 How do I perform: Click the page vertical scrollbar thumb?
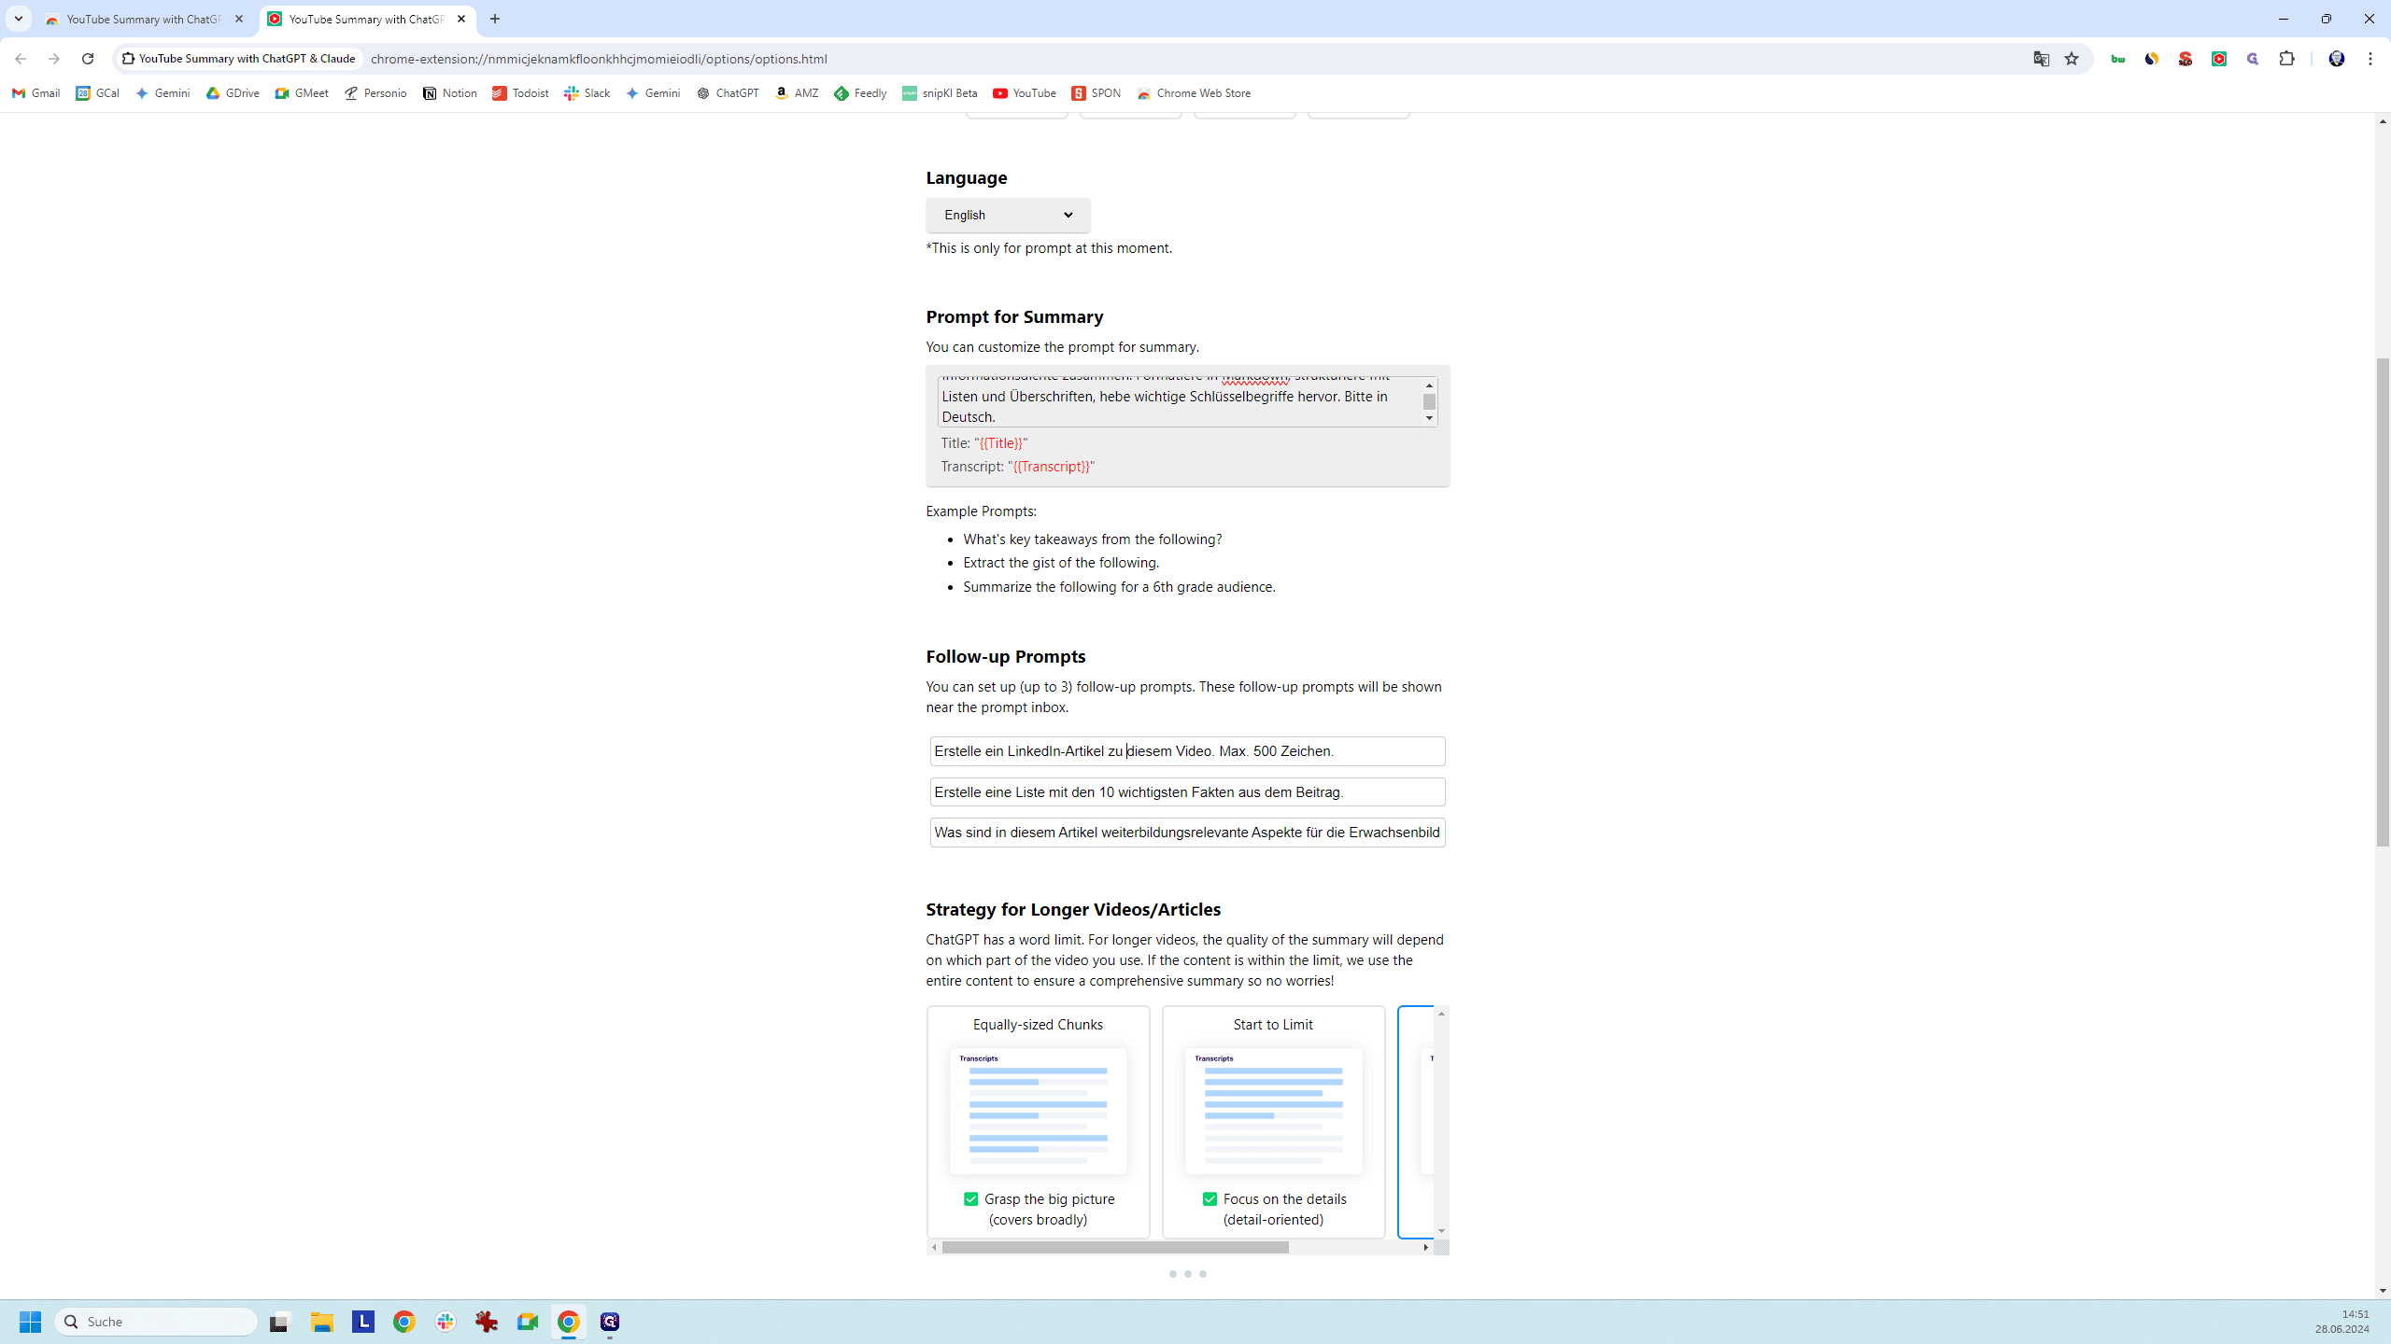click(x=2383, y=602)
